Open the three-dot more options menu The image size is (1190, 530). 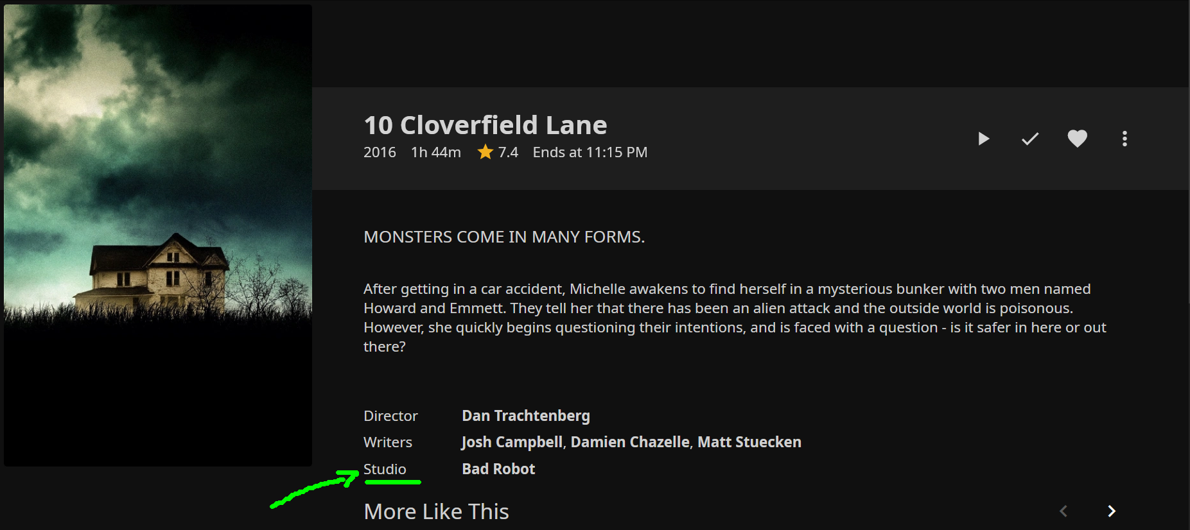point(1124,139)
